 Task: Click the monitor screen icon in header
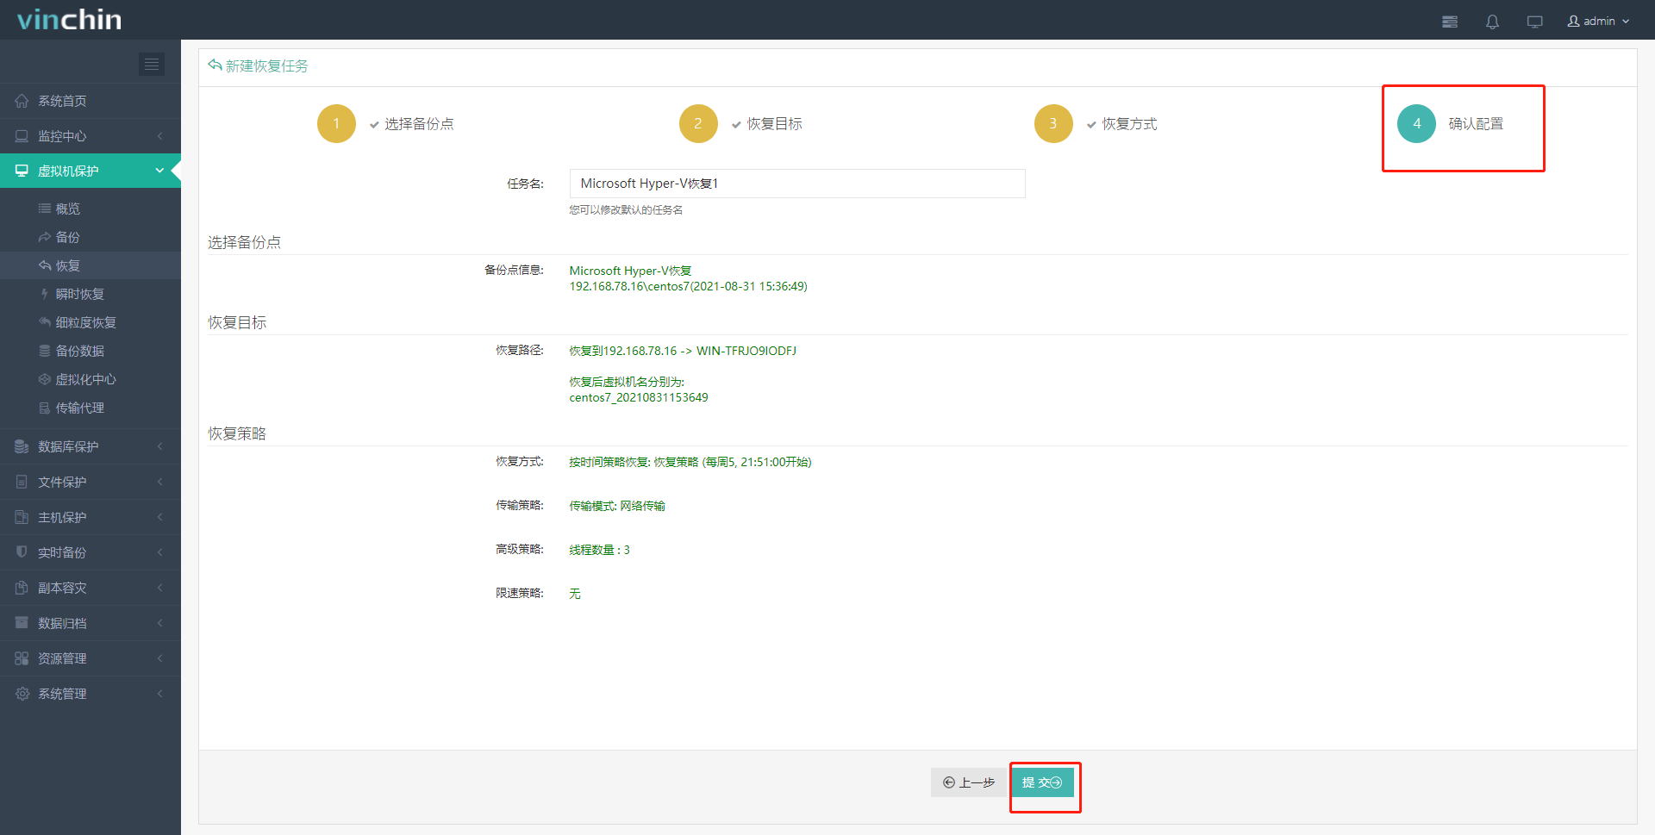click(x=1534, y=22)
